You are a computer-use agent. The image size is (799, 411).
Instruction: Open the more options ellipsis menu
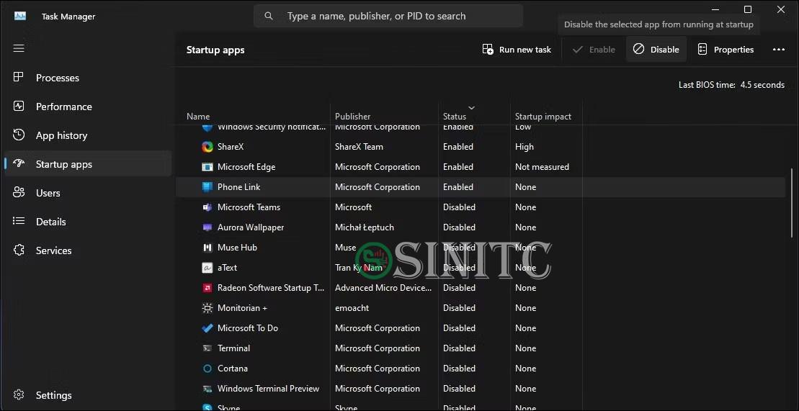pyautogui.click(x=779, y=50)
